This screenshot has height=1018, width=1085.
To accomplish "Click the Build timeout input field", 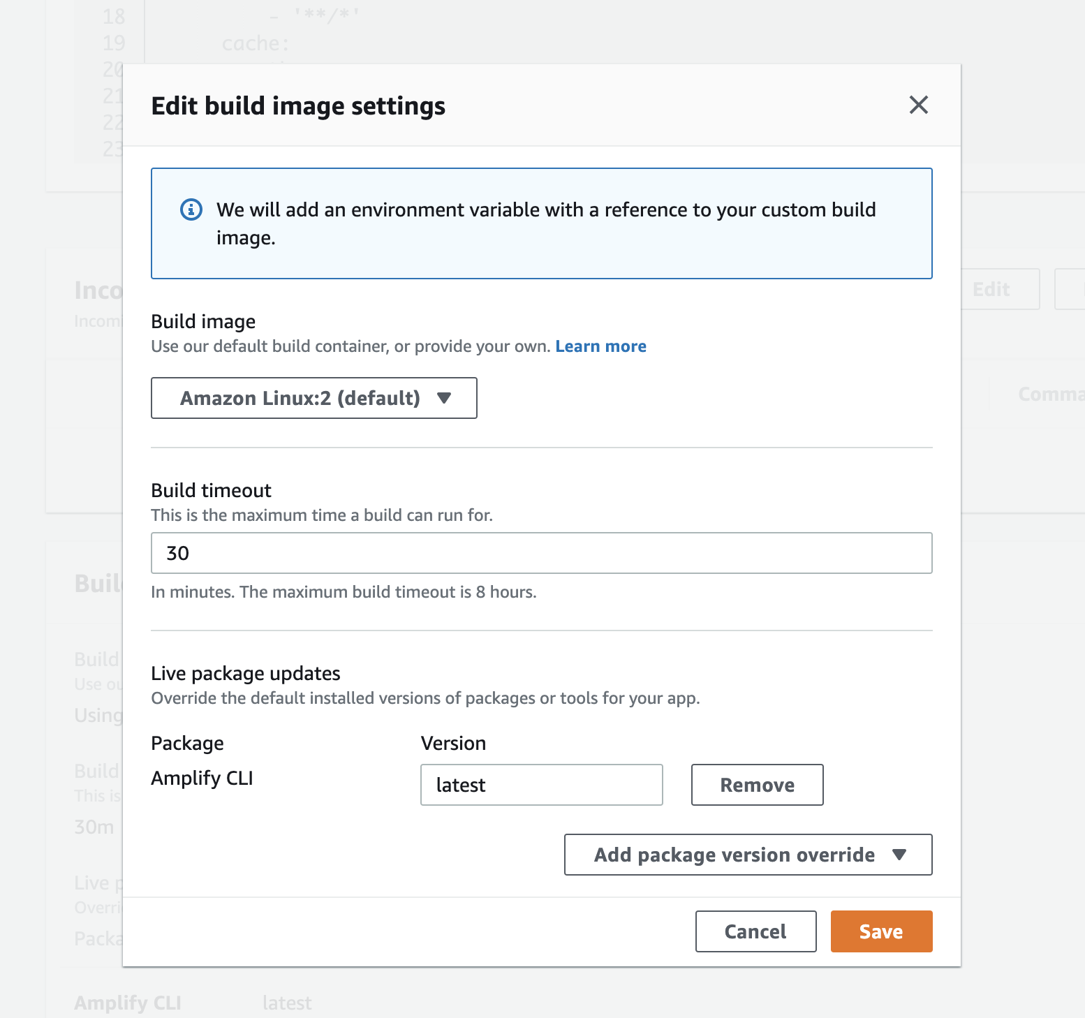I will (x=542, y=553).
